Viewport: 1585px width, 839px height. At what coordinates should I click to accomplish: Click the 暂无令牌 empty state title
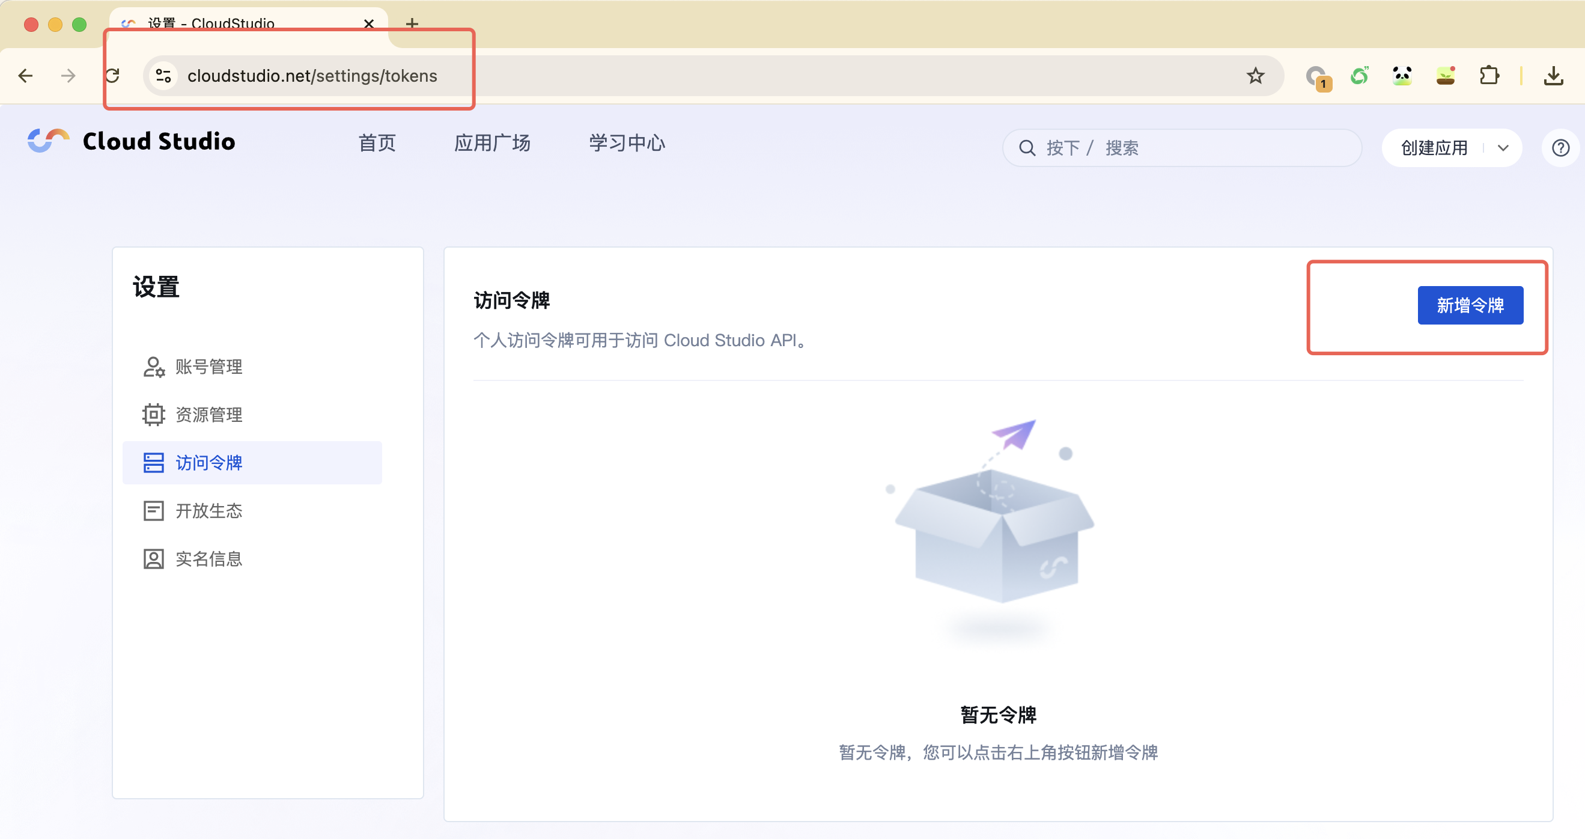point(999,715)
